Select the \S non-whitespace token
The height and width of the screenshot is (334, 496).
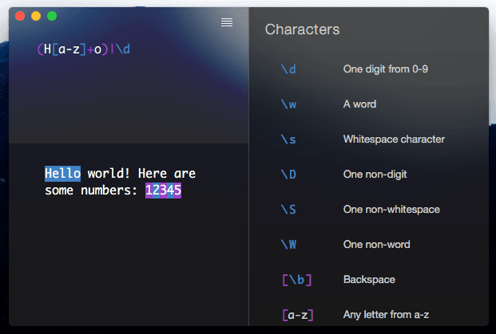(288, 210)
